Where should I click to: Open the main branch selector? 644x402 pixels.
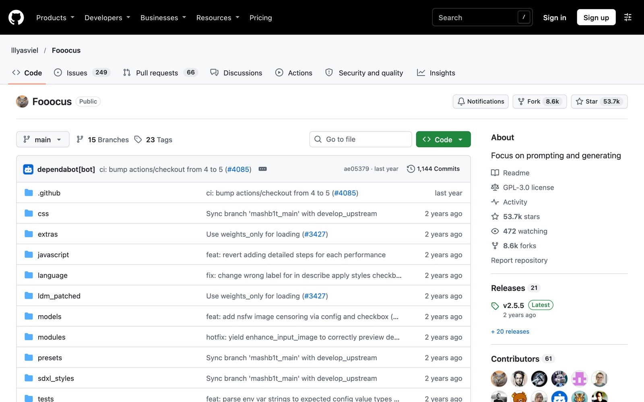pos(43,139)
